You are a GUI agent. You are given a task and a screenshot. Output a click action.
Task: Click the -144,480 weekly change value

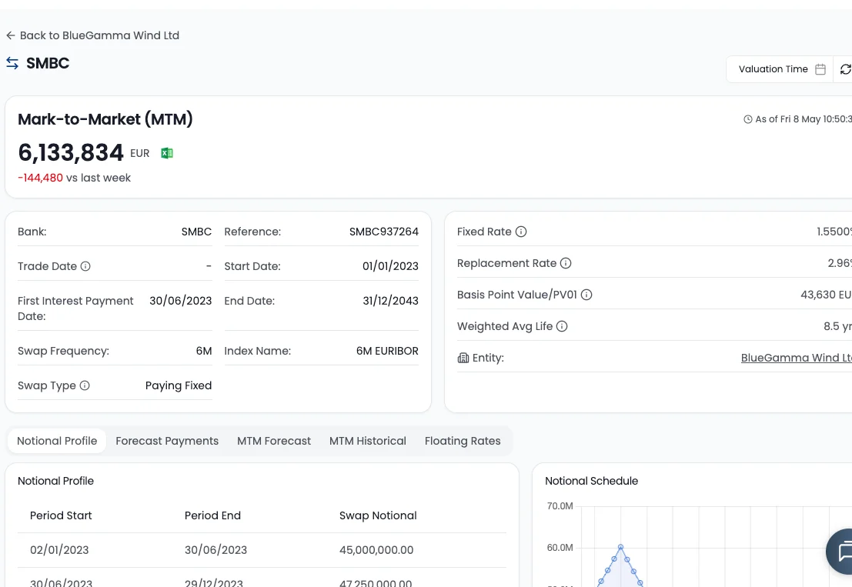point(40,178)
